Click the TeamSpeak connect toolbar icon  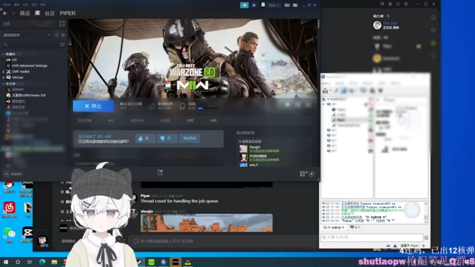point(325,91)
